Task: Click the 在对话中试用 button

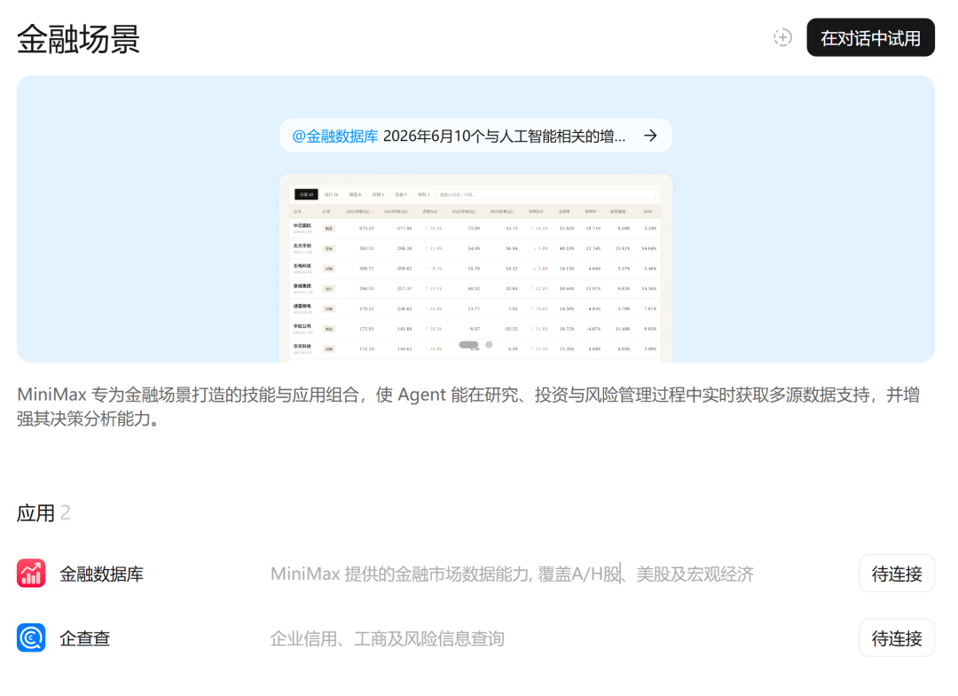Action: click(x=870, y=37)
